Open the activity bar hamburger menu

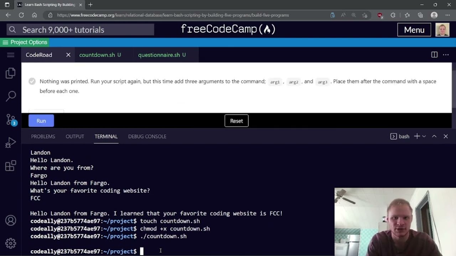tap(11, 55)
